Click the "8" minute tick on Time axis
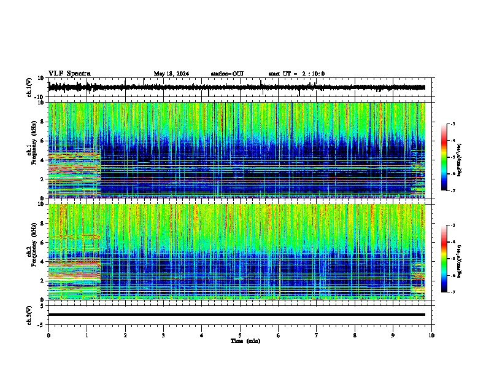The height and width of the screenshot is (376, 486). [355, 335]
